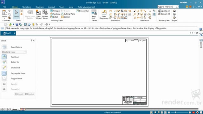Click the title block in drawing sheet
Screen dimensions: 203x114
coord(134,100)
